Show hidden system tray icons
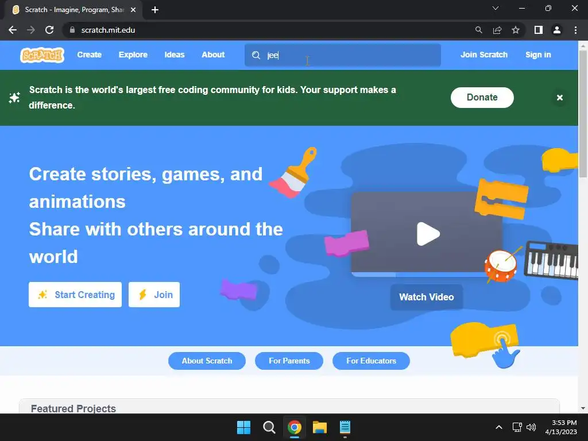Viewport: 588px width, 441px height. click(x=499, y=427)
